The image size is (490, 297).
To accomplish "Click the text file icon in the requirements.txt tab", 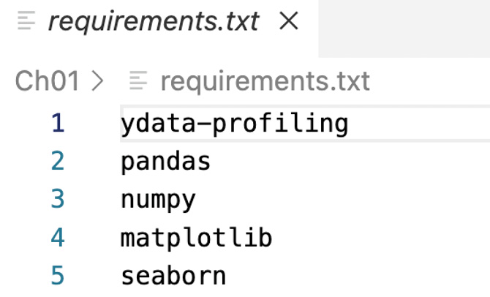I will [26, 20].
